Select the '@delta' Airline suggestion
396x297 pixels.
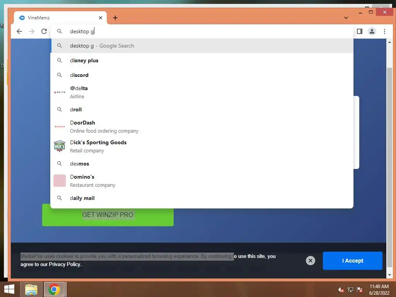202,92
